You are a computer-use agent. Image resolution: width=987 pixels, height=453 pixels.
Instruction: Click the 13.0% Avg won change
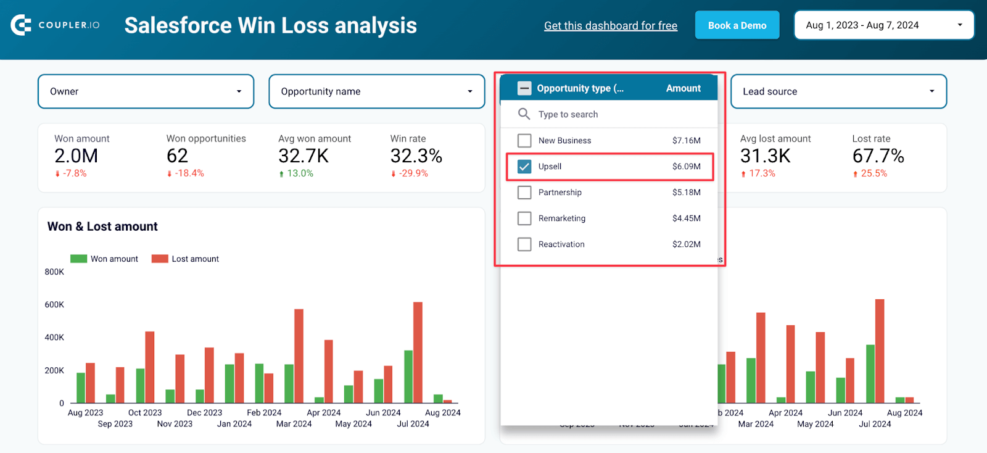297,173
